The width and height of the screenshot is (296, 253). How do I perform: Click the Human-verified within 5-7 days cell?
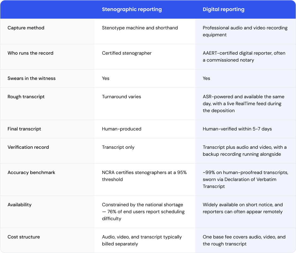[237, 129]
